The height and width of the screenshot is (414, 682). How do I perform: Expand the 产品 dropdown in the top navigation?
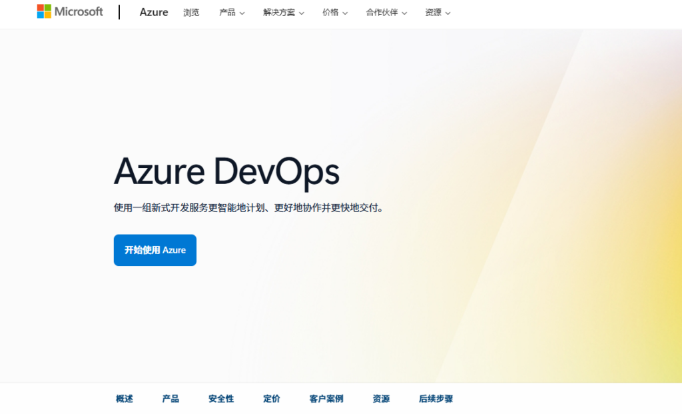pyautogui.click(x=232, y=13)
